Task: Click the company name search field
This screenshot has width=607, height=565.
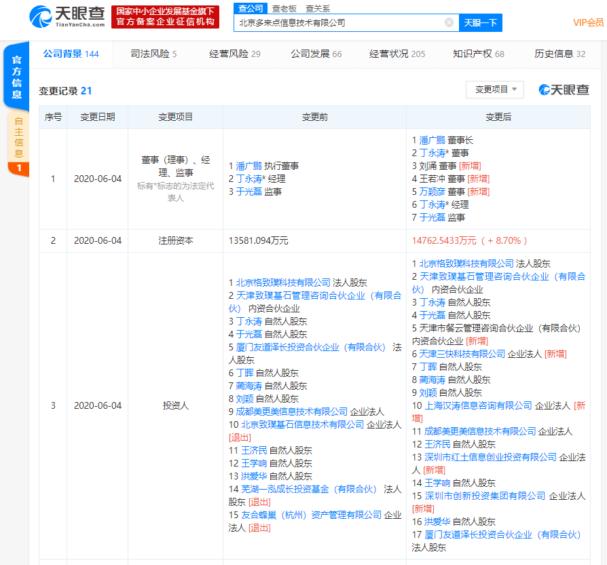Action: coord(339,23)
